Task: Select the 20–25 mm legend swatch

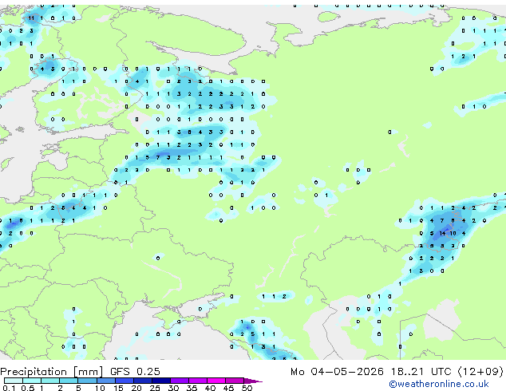Action: coord(143,381)
